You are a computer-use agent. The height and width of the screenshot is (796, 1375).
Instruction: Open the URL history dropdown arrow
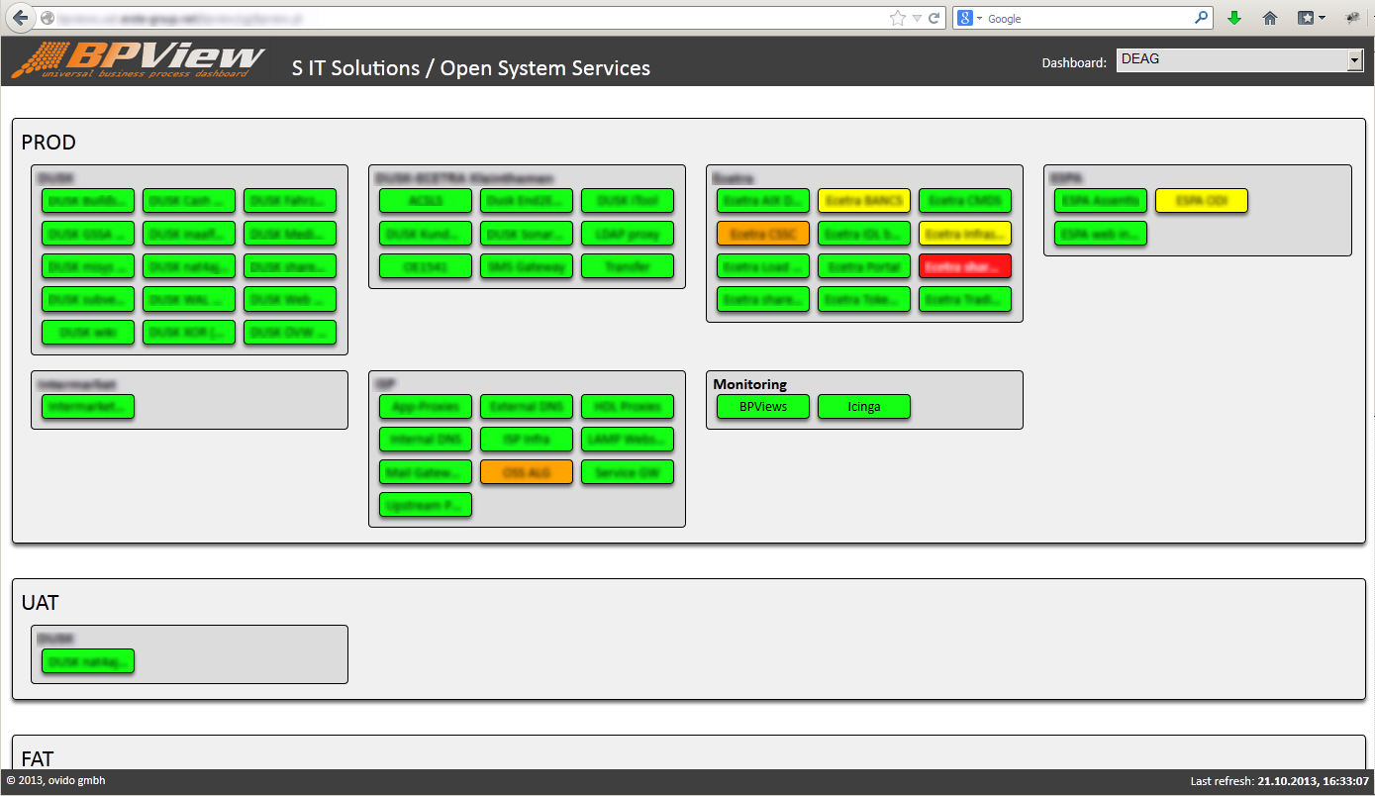coord(917,18)
